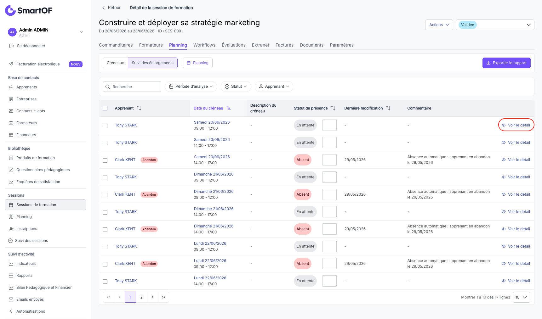The height and width of the screenshot is (319, 542).
Task: Open the Indicateurs sidebar item
Action: (26, 264)
